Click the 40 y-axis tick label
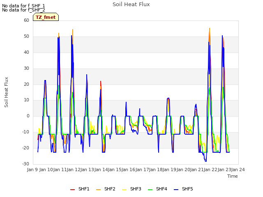Viewport: 263px width, 197px height. [26, 52]
